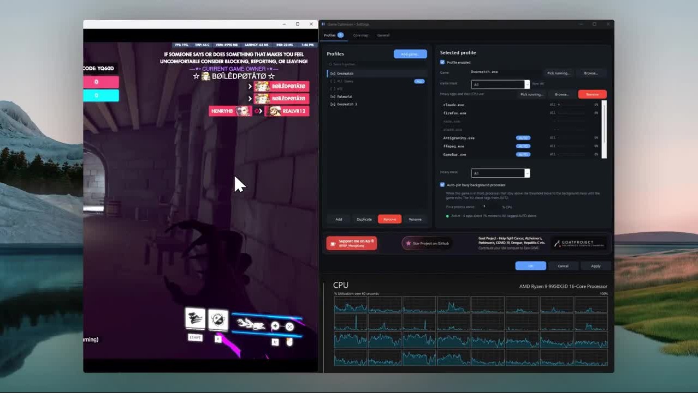Switch to the Profiles tab

pyautogui.click(x=333, y=35)
